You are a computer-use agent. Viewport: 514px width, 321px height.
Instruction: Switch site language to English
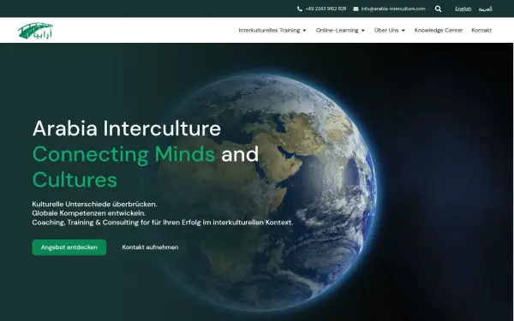click(x=463, y=9)
